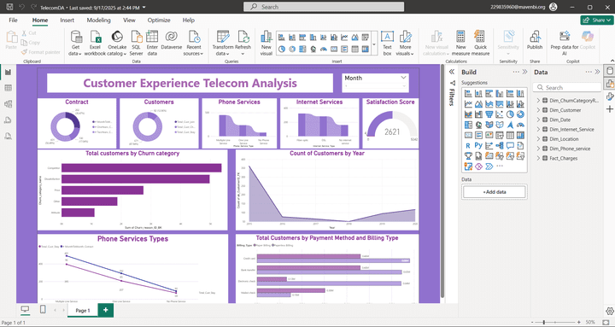Open the Get data menu
615x327 pixels.
coord(75,43)
